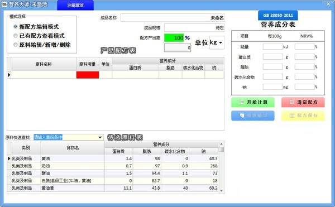Click the 94.4 fat value cell
This screenshot has height=207, width=335.
[147, 174]
